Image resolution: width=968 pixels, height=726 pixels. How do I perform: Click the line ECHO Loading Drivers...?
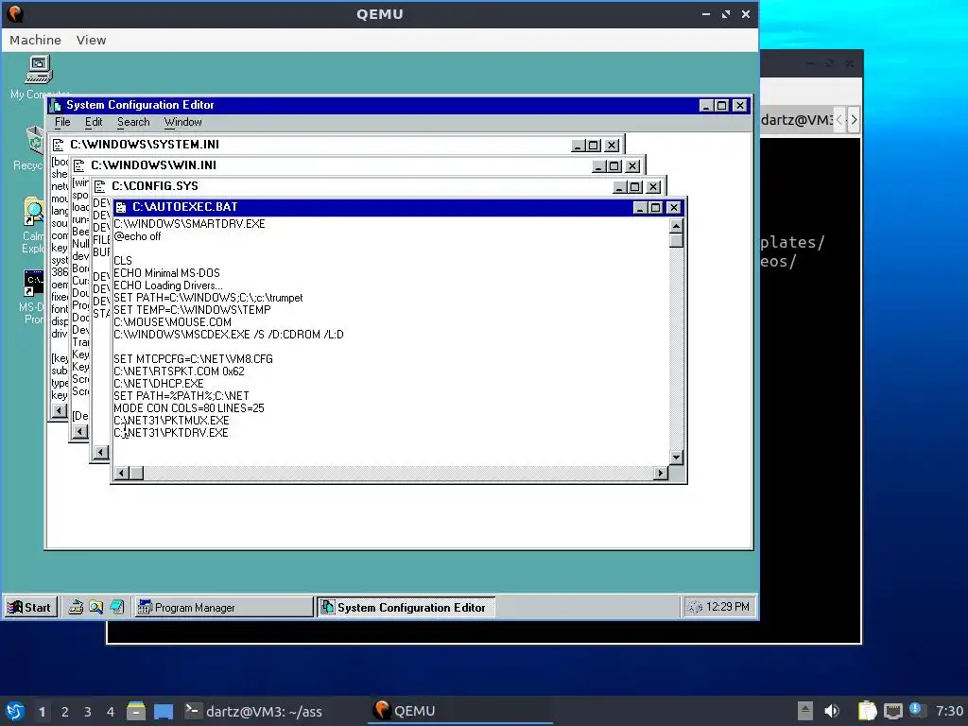(168, 285)
